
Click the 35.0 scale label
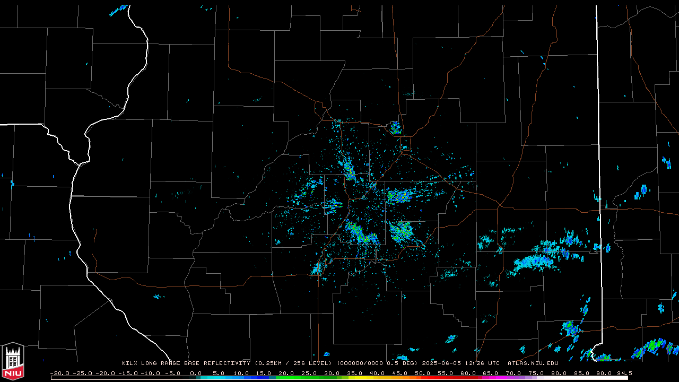pyautogui.click(x=354, y=373)
